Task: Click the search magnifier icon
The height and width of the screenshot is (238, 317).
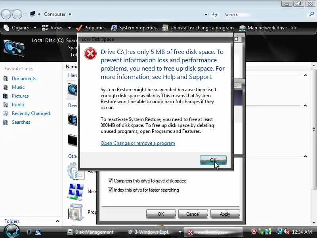Action: click(311, 14)
